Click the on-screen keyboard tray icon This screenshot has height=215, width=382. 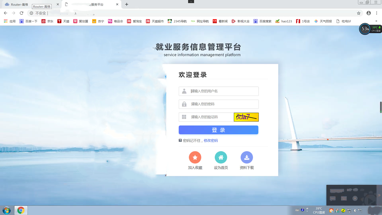coord(297,210)
